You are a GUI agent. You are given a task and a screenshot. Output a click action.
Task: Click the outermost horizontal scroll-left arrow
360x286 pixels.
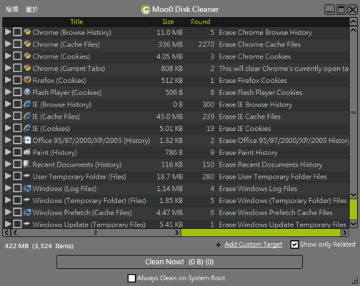pyautogui.click(x=6, y=232)
